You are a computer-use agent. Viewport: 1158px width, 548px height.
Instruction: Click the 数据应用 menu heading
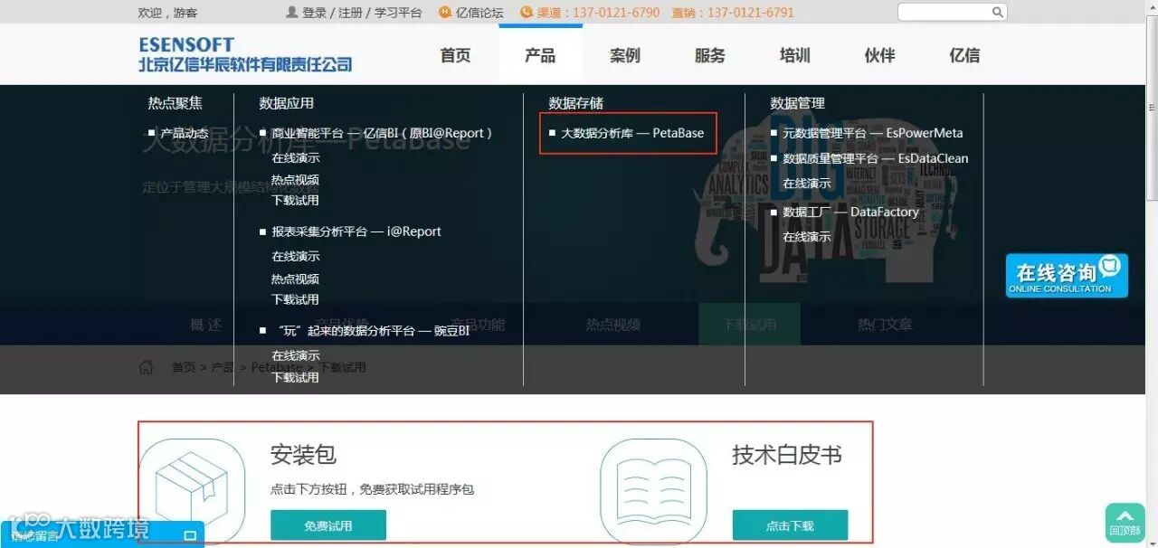pyautogui.click(x=287, y=103)
